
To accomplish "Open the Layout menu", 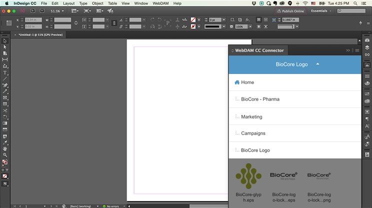I will tap(69, 3).
